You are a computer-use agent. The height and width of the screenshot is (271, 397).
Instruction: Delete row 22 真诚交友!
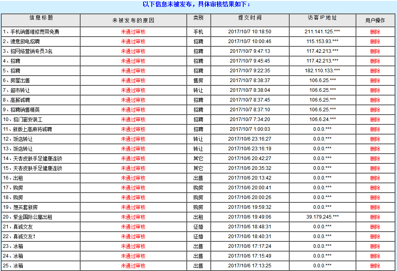click(375, 236)
